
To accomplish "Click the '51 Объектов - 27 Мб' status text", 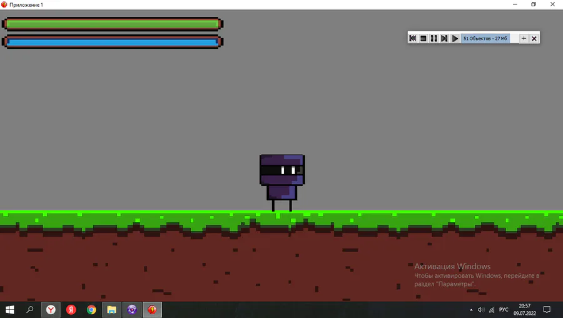I will click(x=485, y=38).
